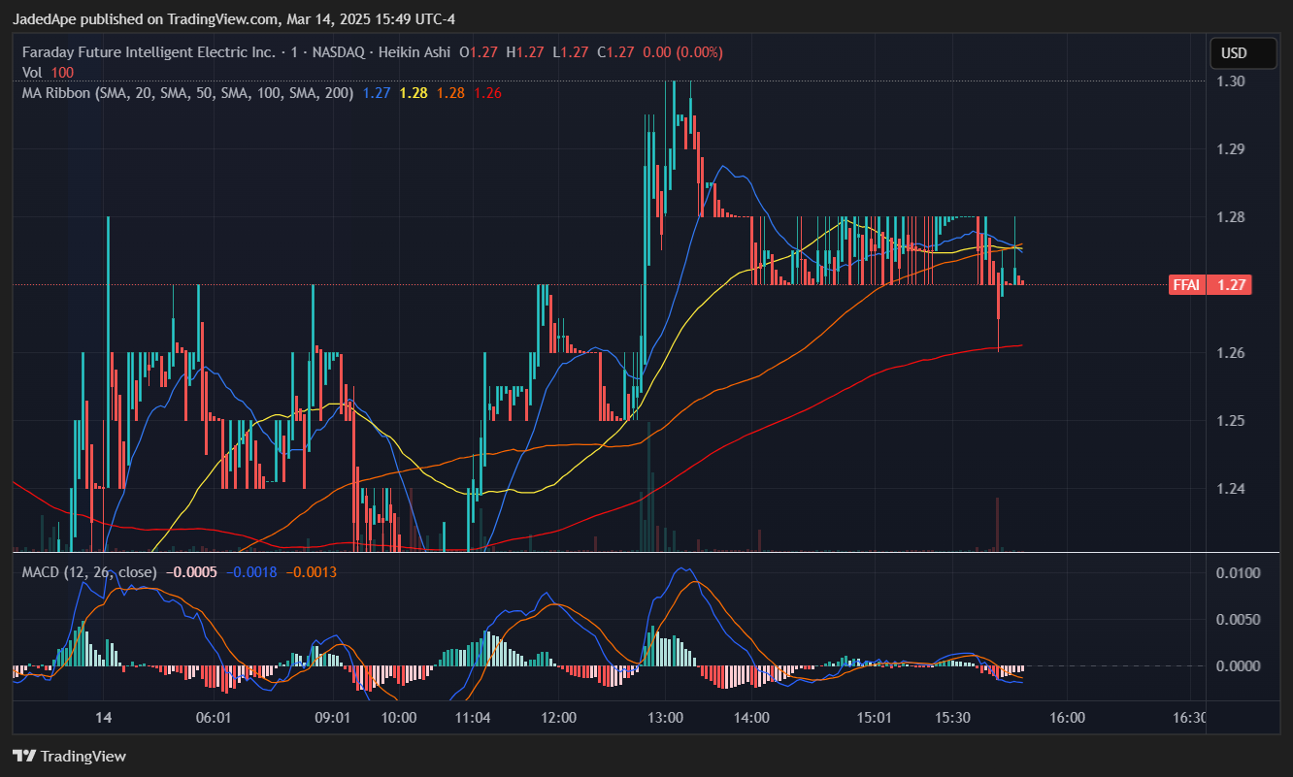Click the 15:01 time axis label

coord(875,718)
